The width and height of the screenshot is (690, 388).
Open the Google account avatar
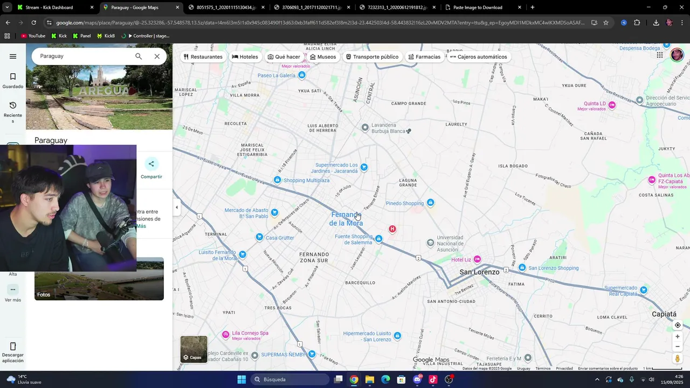(677, 55)
